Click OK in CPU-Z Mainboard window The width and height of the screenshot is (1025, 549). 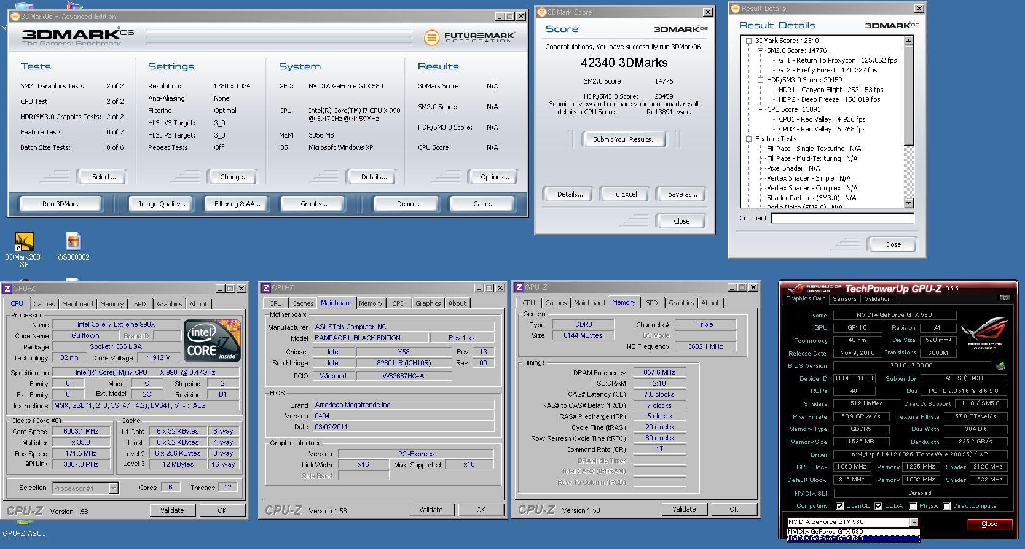(481, 510)
